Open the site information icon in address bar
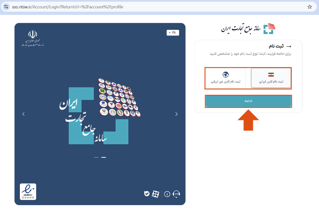 coord(6,7)
